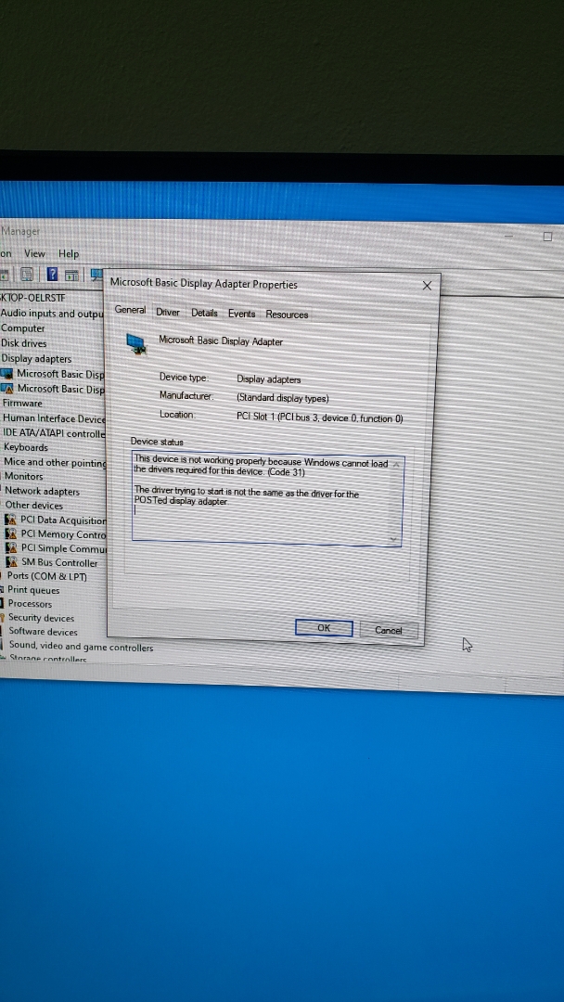Click the PCI Simple Communications warning icon
This screenshot has height=1002, width=564.
(x=11, y=548)
